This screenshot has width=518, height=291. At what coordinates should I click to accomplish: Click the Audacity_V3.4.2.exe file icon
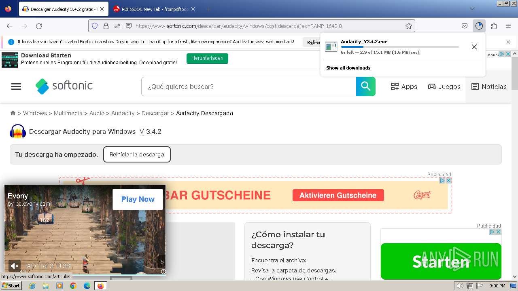[331, 47]
